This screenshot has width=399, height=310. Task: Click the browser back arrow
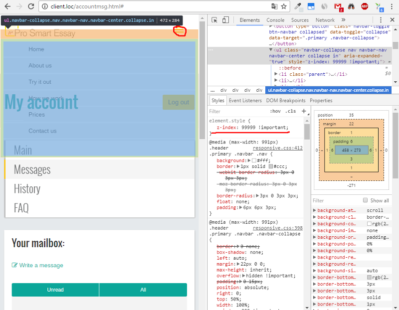tap(7, 6)
